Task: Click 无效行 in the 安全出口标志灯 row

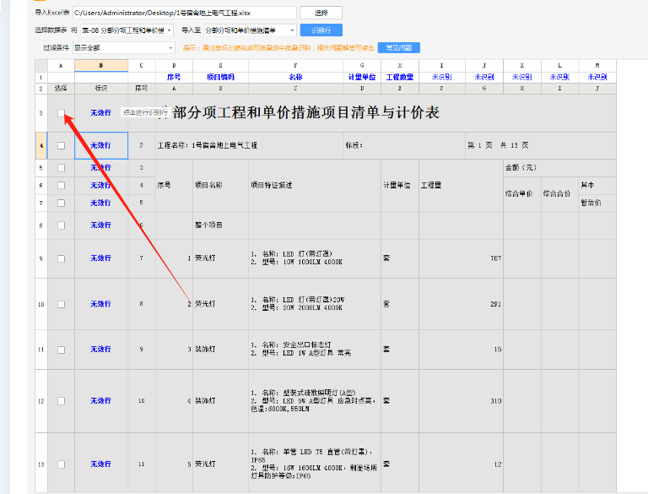Action: click(101, 350)
